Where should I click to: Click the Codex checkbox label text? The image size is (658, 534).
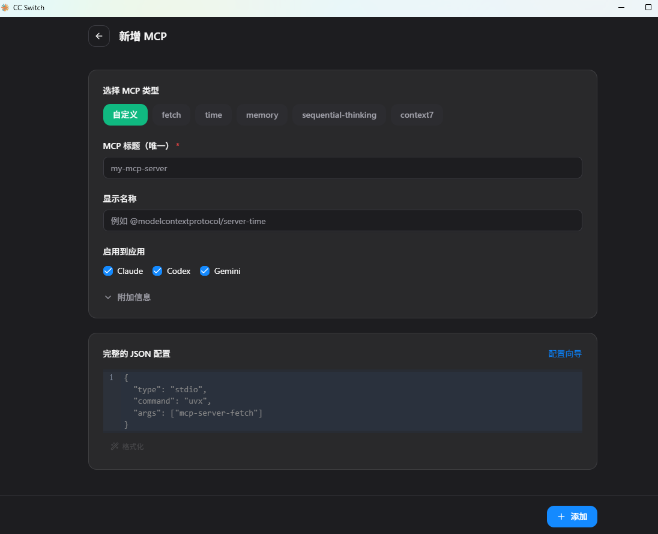tap(178, 271)
